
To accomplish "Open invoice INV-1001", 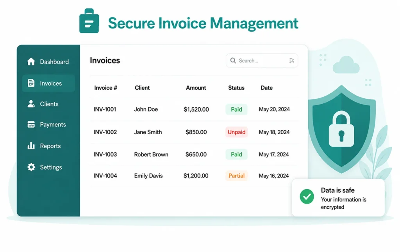I will point(105,109).
